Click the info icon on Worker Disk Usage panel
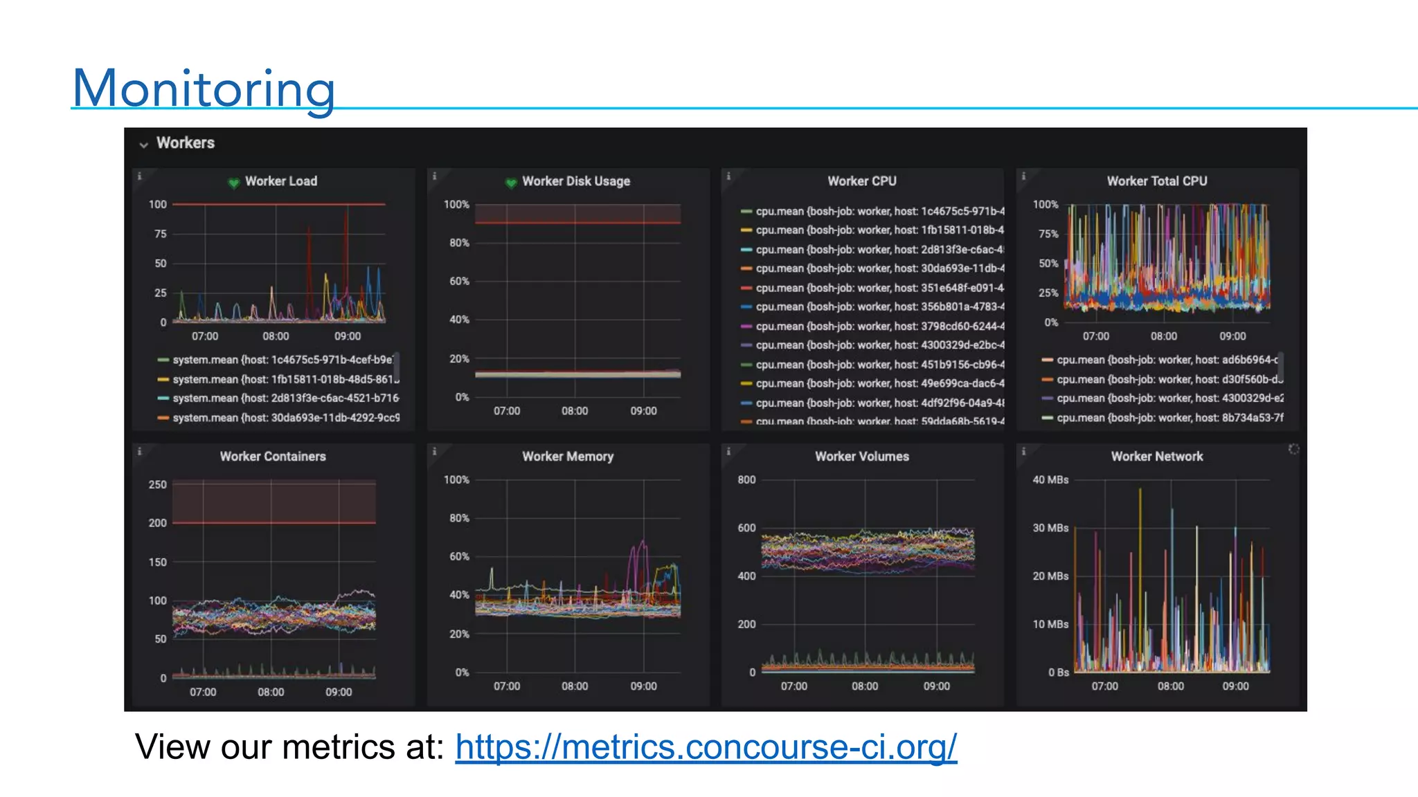The image size is (1418, 797). pyautogui.click(x=434, y=176)
